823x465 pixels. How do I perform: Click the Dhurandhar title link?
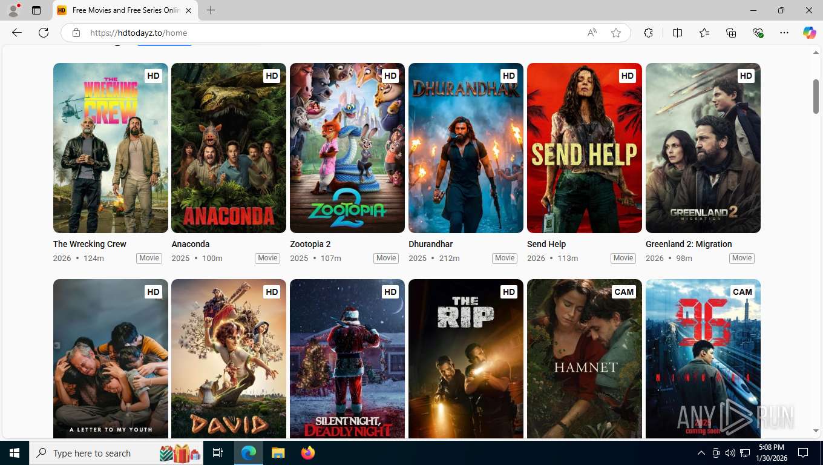tap(431, 244)
